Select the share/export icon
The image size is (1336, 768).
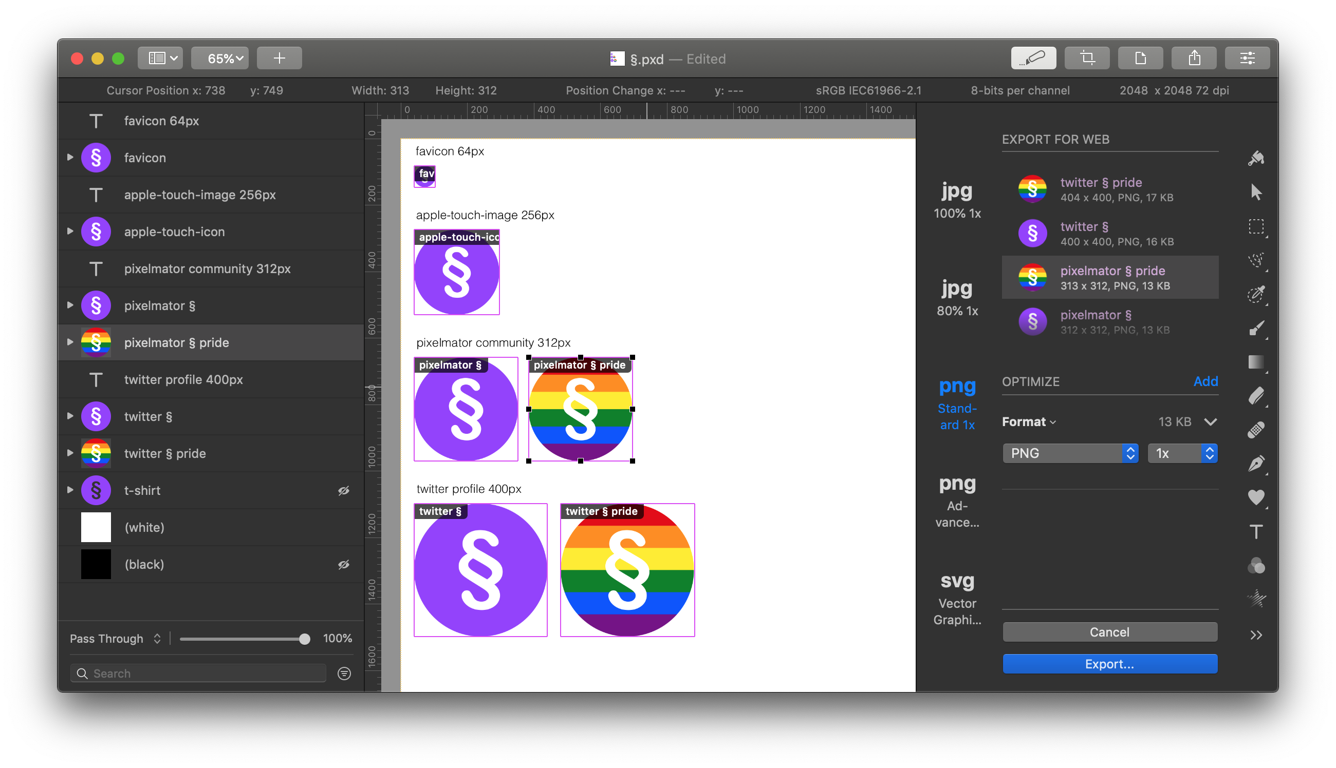1195,59
